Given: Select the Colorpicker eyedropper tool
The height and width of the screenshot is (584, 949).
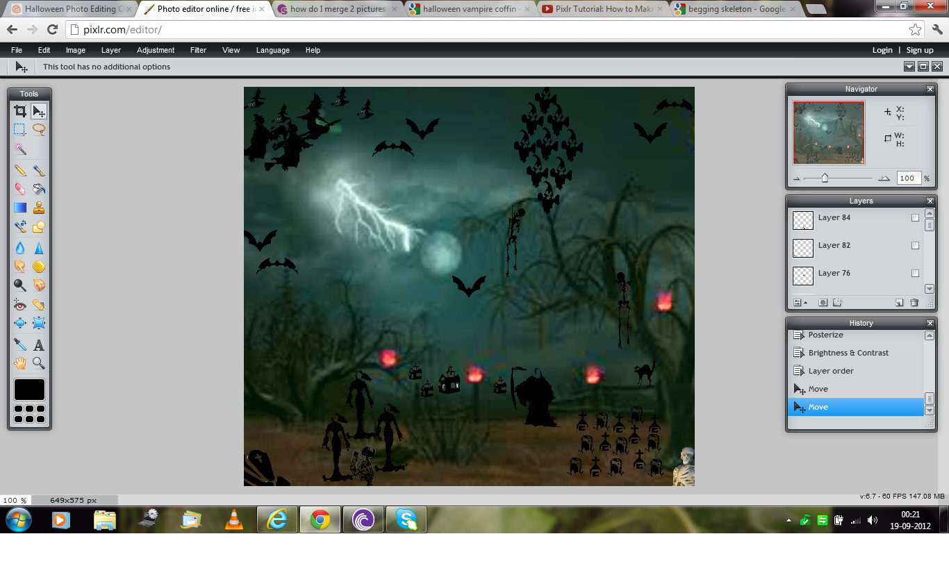Looking at the screenshot, I should coord(20,344).
